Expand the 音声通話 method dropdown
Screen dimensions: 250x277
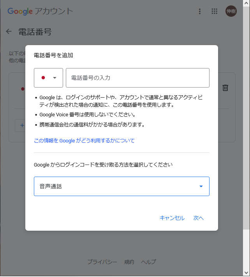(x=121, y=186)
